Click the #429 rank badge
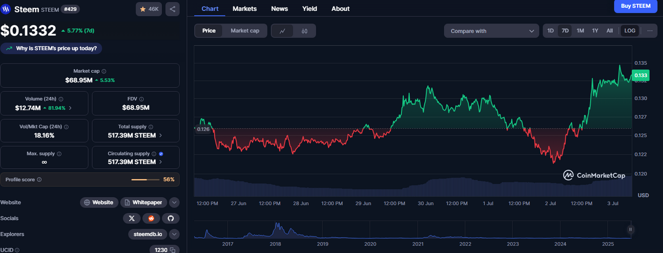Image resolution: width=663 pixels, height=253 pixels. (x=70, y=9)
